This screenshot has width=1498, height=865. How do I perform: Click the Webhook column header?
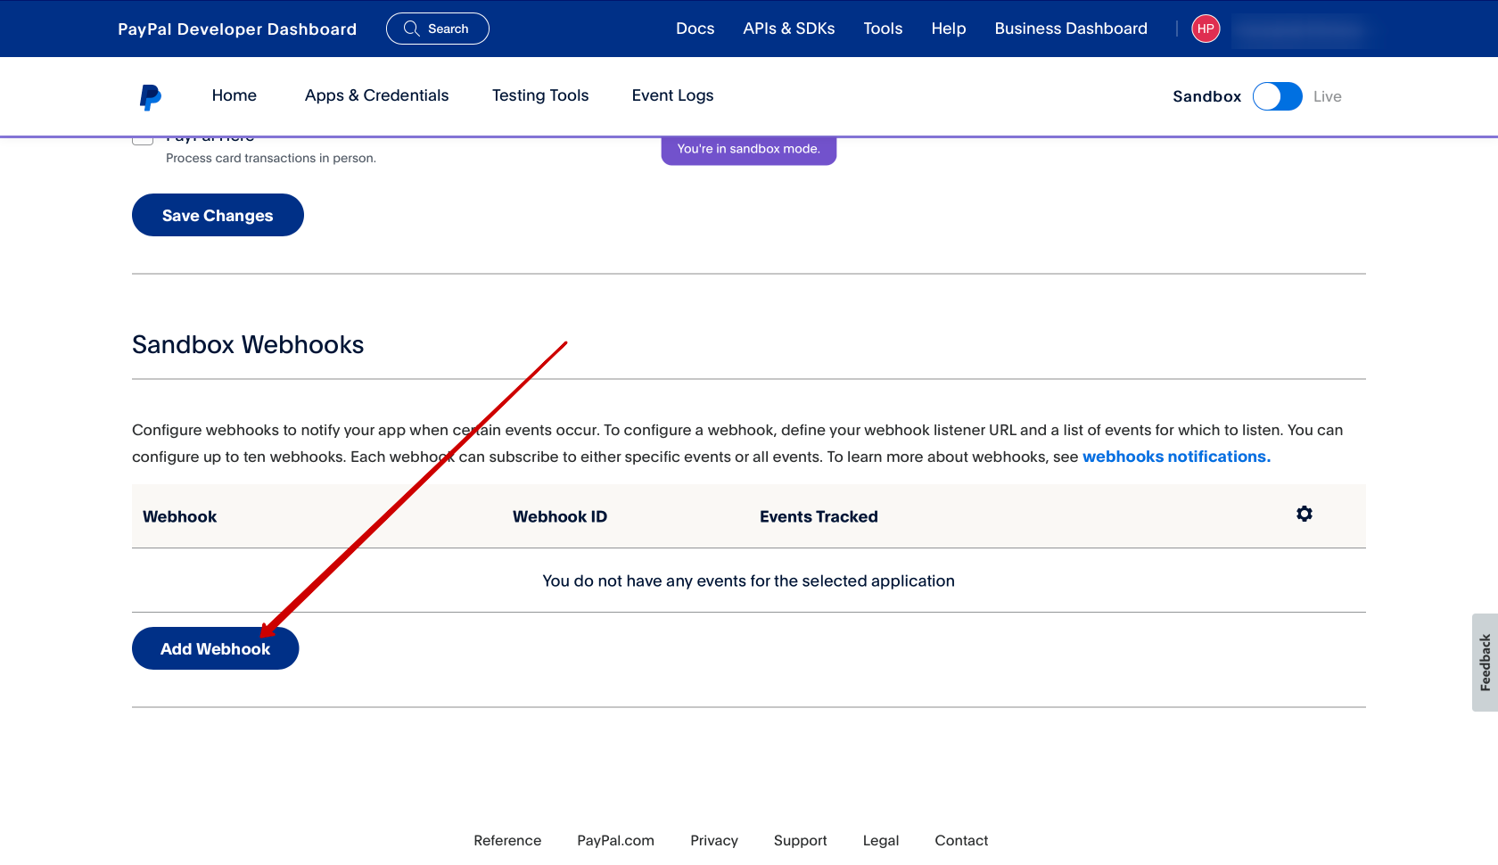pos(180,516)
